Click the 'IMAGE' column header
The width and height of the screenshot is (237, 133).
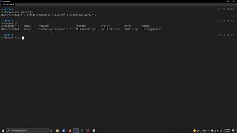coord(27,26)
